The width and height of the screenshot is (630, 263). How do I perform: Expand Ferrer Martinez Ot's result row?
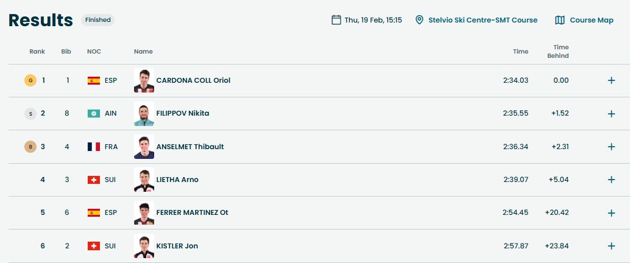tap(612, 213)
